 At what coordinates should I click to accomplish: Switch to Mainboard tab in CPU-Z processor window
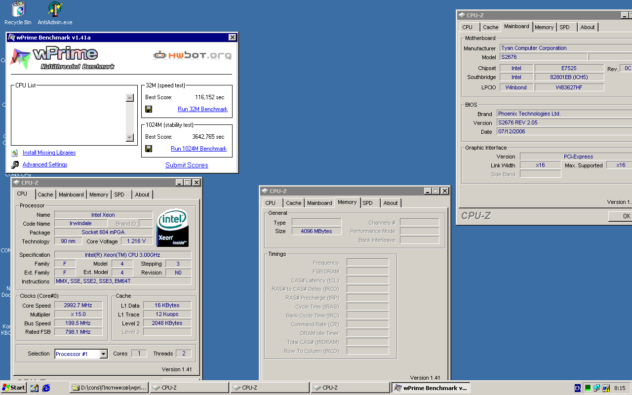pos(71,195)
